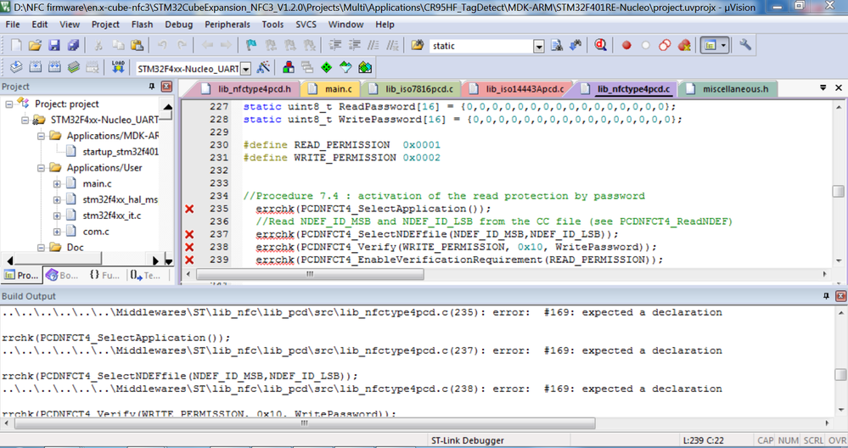Viewport: 848px width, 448px height.
Task: Launch the Pack Installer icon
Action: pos(365,68)
